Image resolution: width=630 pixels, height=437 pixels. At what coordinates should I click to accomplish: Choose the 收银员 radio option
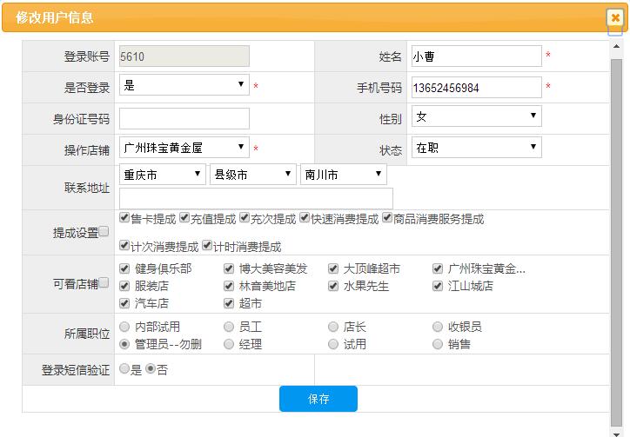pos(438,327)
